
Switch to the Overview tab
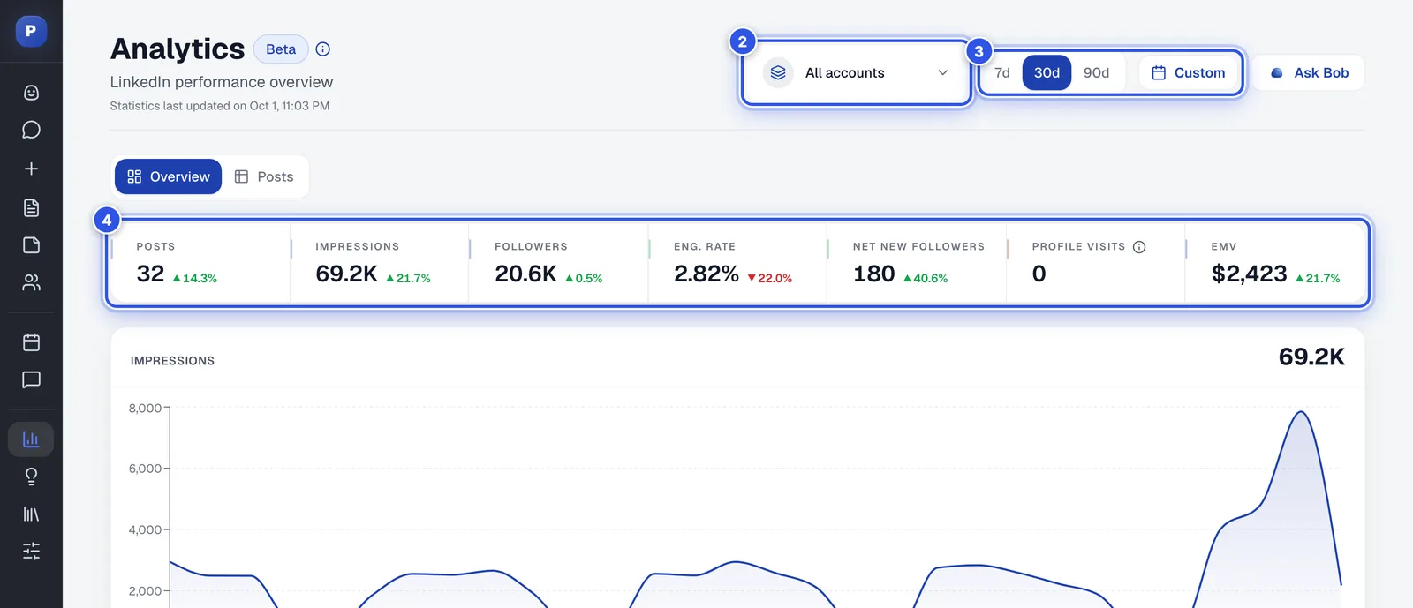[x=168, y=176]
